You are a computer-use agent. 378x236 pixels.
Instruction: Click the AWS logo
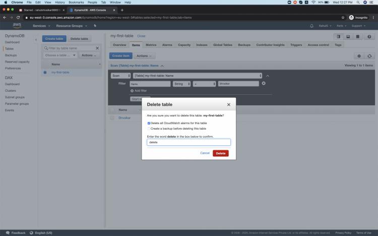pyautogui.click(x=17, y=25)
